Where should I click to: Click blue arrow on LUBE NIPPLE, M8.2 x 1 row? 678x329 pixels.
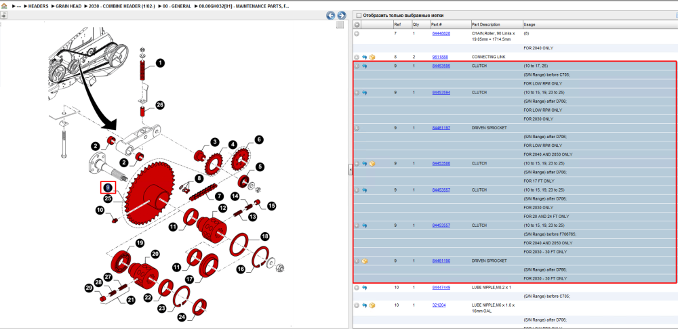coord(365,288)
